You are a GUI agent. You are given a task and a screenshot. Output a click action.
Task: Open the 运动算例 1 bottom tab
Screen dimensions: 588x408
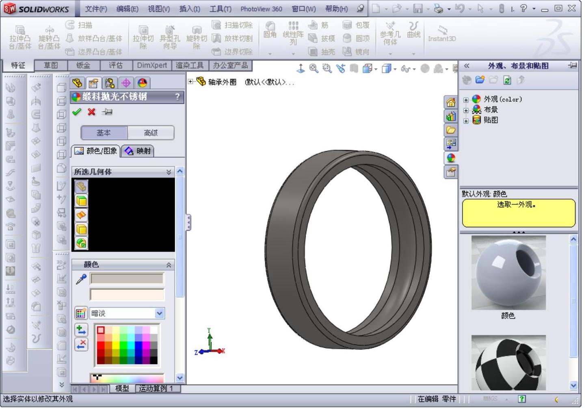click(x=156, y=389)
